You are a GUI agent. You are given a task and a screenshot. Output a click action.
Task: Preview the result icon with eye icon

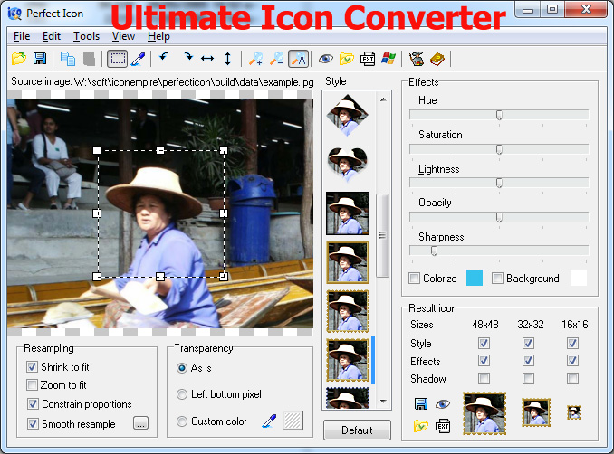tap(443, 404)
